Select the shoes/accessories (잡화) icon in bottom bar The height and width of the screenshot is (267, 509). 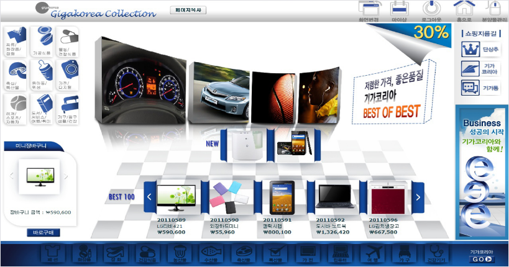click(x=116, y=254)
